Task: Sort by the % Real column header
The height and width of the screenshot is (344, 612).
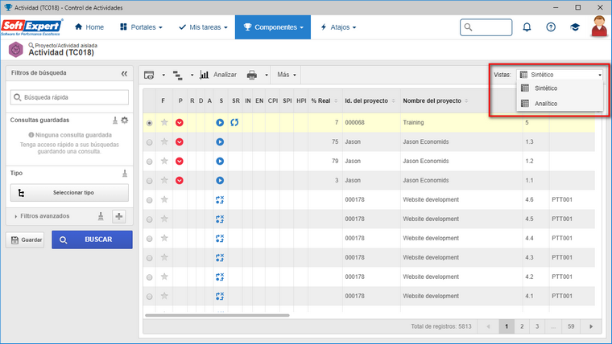Action: [325, 101]
